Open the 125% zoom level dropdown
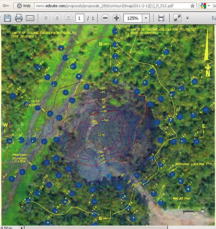Image resolution: width=216 pixels, height=229 pixels. (x=145, y=18)
